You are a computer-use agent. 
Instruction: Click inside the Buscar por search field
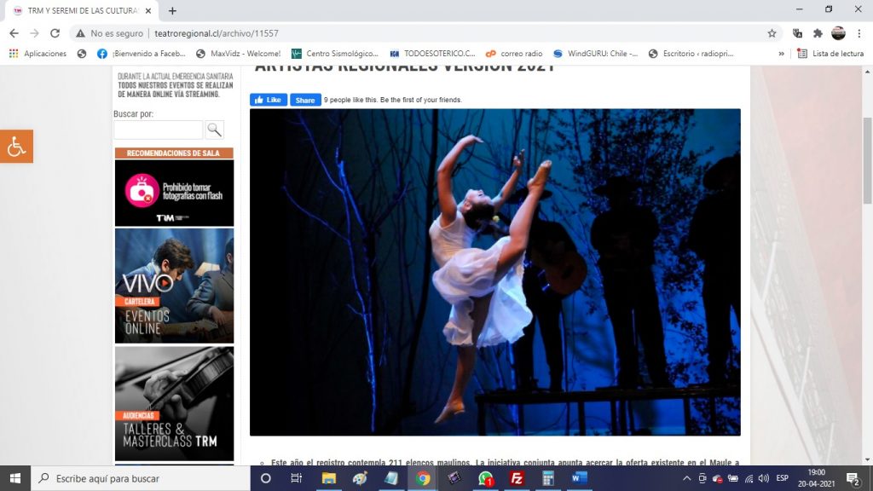pyautogui.click(x=159, y=130)
